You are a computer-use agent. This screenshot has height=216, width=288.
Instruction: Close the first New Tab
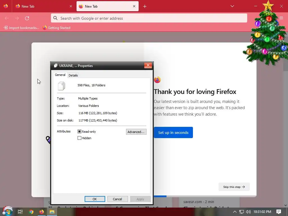point(71,6)
